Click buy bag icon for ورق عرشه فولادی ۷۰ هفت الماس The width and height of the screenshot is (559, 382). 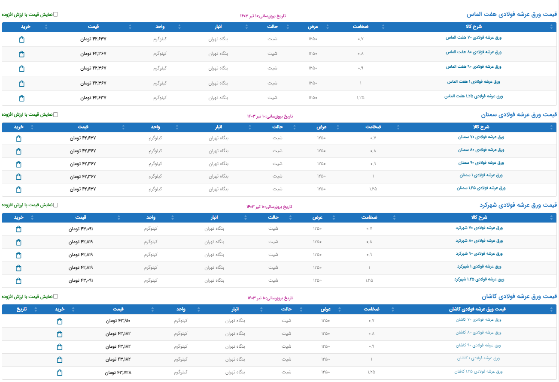coord(22,39)
